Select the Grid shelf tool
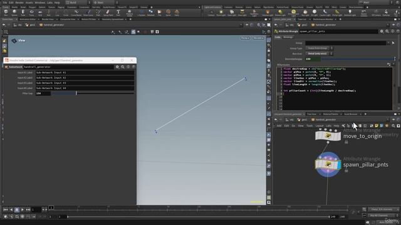The image size is (401, 225). click(40, 12)
